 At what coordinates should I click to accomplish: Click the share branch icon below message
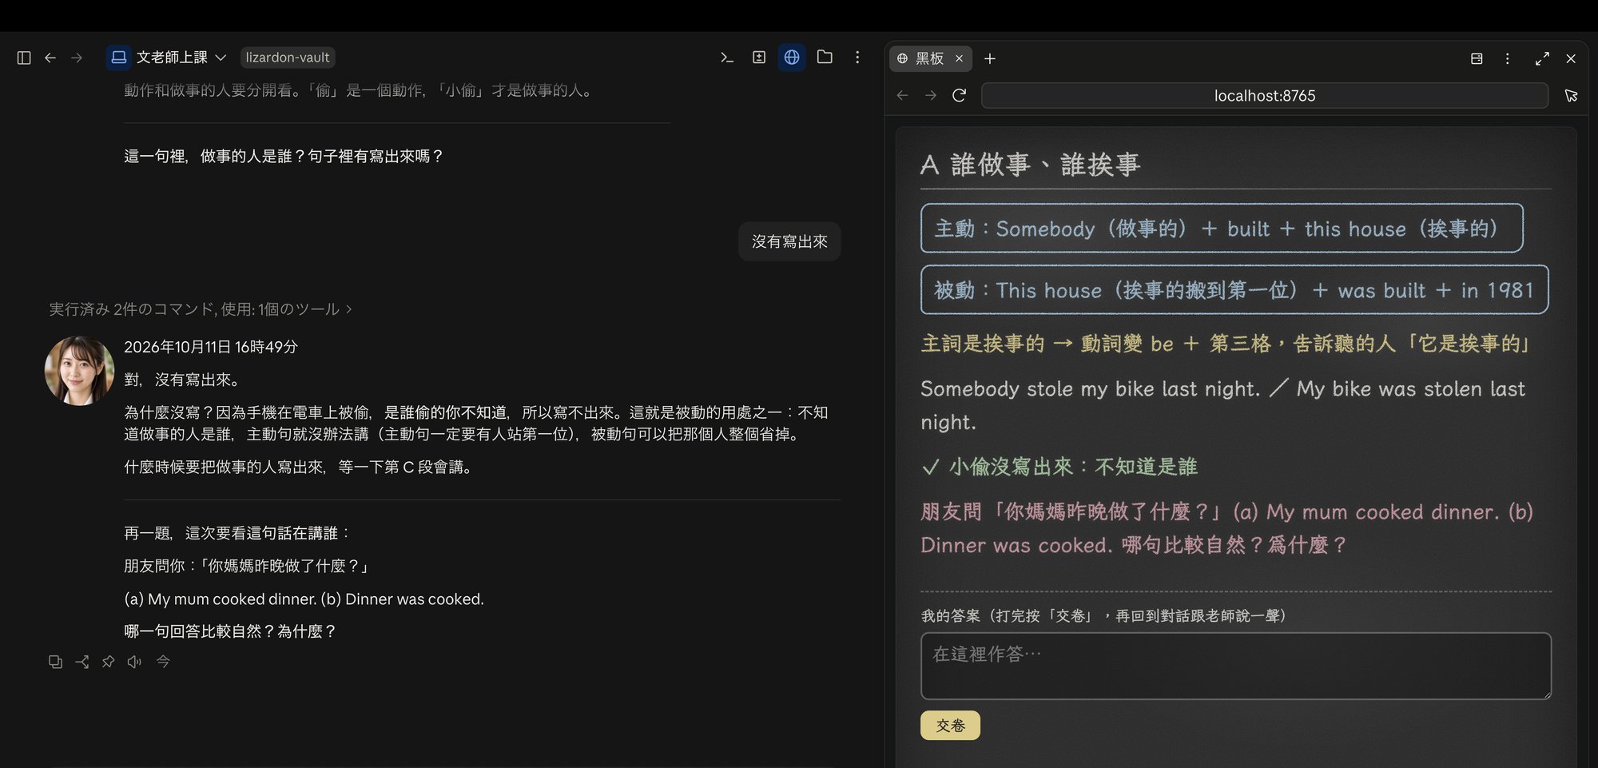81,662
